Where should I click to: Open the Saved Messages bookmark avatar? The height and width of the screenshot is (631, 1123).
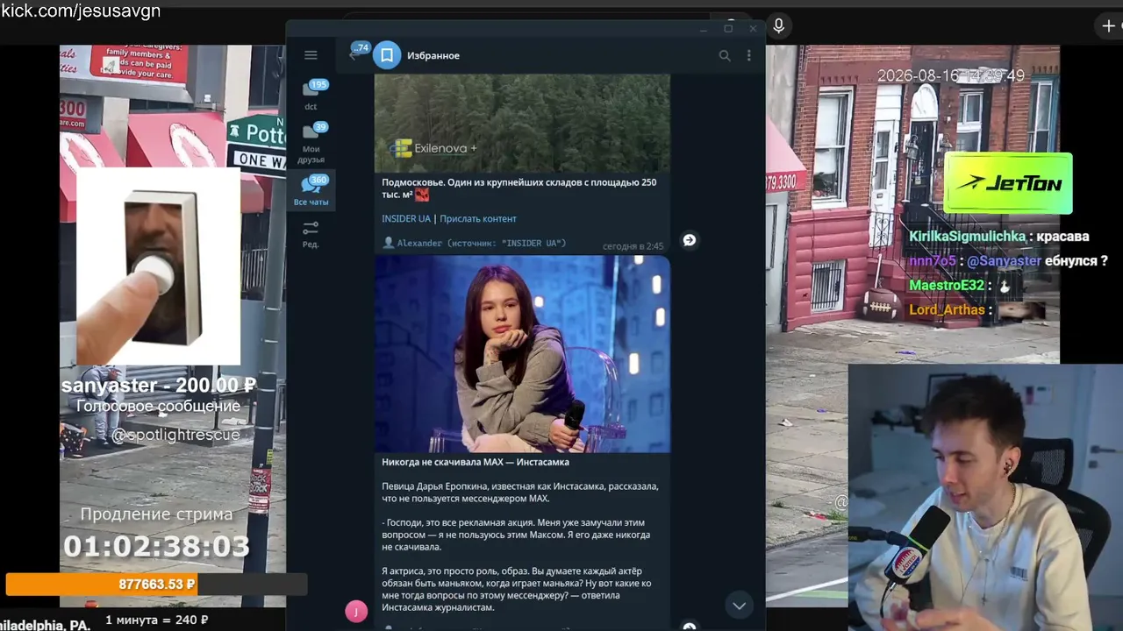click(x=387, y=55)
